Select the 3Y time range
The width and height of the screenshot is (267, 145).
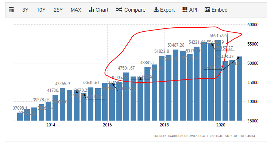coord(25,10)
